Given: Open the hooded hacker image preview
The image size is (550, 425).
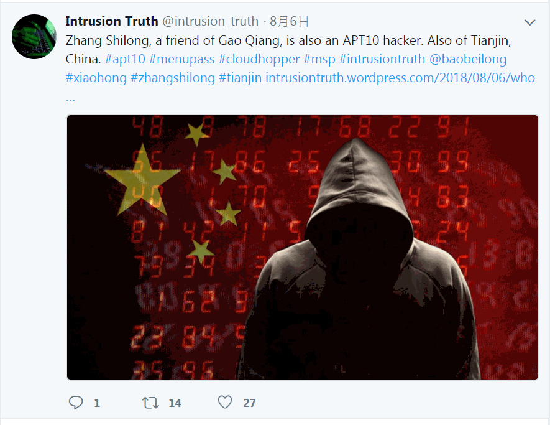Looking at the screenshot, I should click(303, 247).
